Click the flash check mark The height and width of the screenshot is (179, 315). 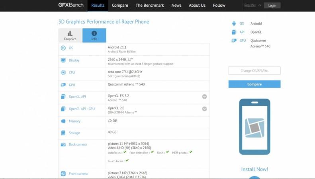167,152
